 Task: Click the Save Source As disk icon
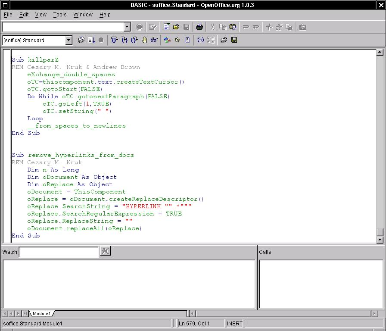234,40
